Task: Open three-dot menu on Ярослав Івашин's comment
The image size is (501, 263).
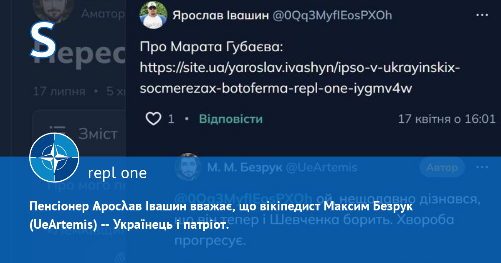Action: (482, 15)
